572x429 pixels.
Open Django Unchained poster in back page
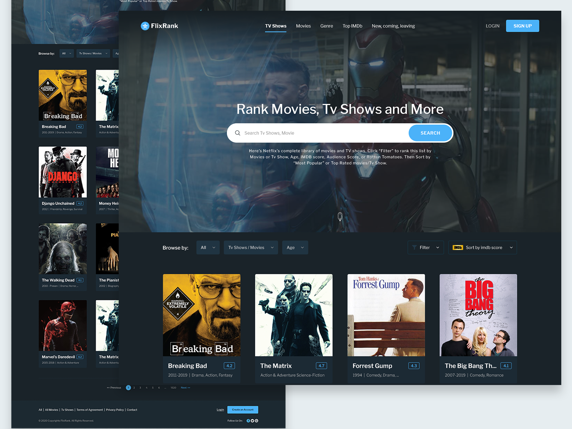63,172
